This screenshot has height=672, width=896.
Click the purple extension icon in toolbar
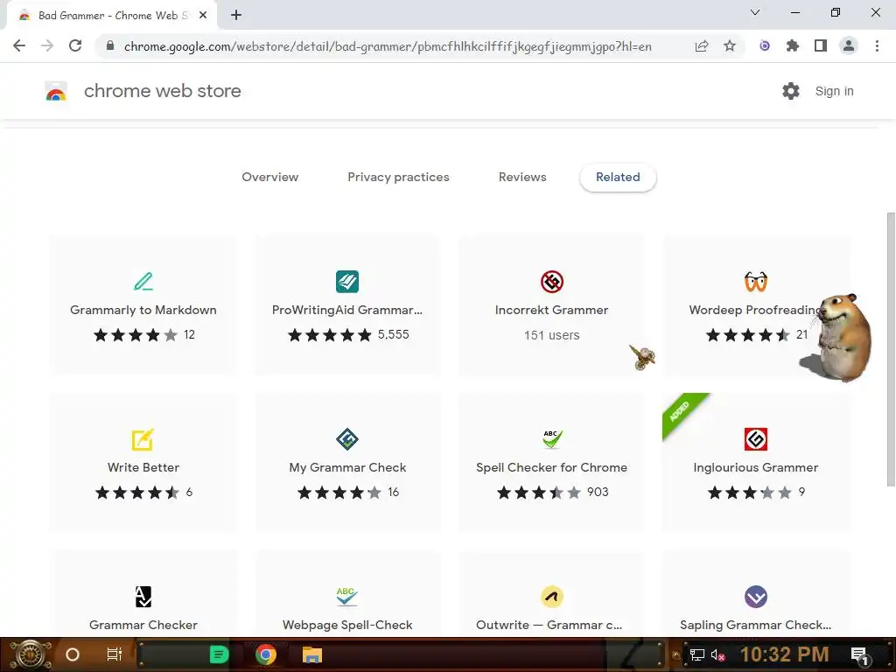tap(765, 45)
